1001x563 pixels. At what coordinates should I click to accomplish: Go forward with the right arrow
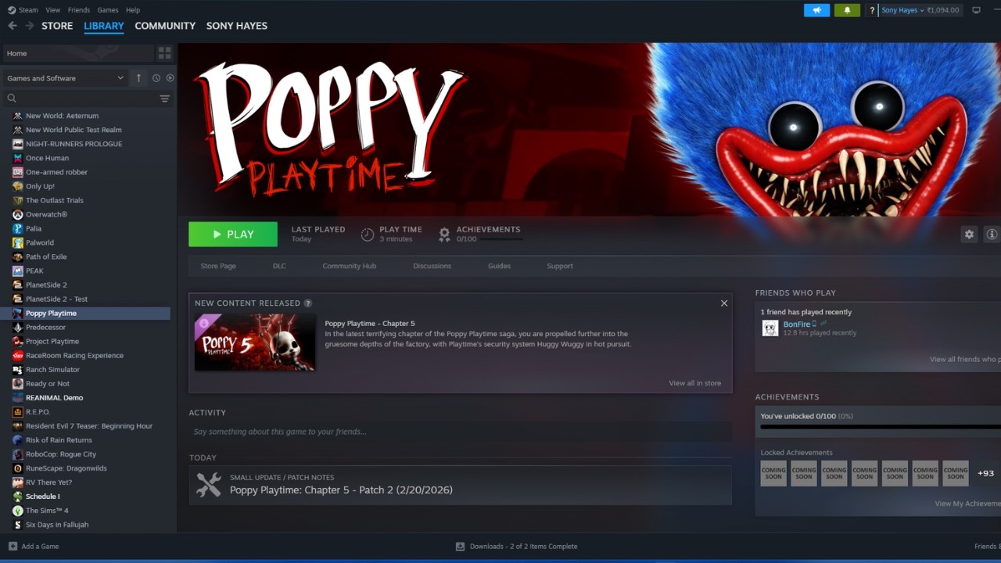click(x=29, y=26)
